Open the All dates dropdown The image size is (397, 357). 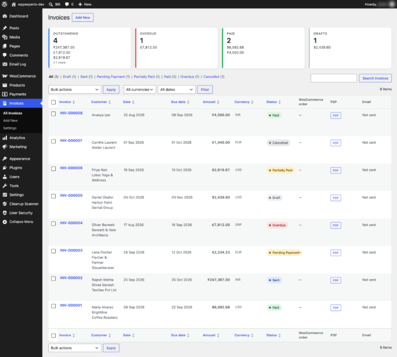click(x=177, y=89)
